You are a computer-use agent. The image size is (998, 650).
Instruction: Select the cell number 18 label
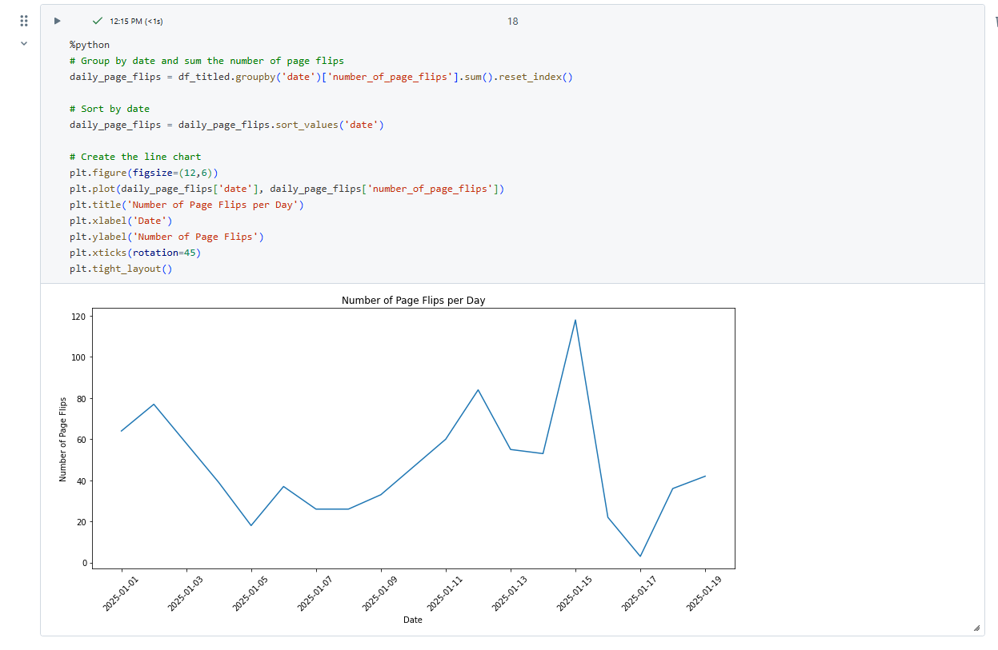[x=512, y=22]
